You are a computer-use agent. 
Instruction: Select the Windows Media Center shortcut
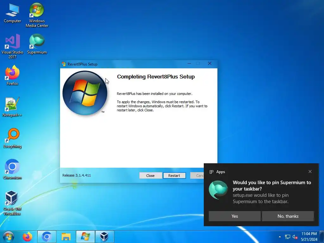[37, 15]
